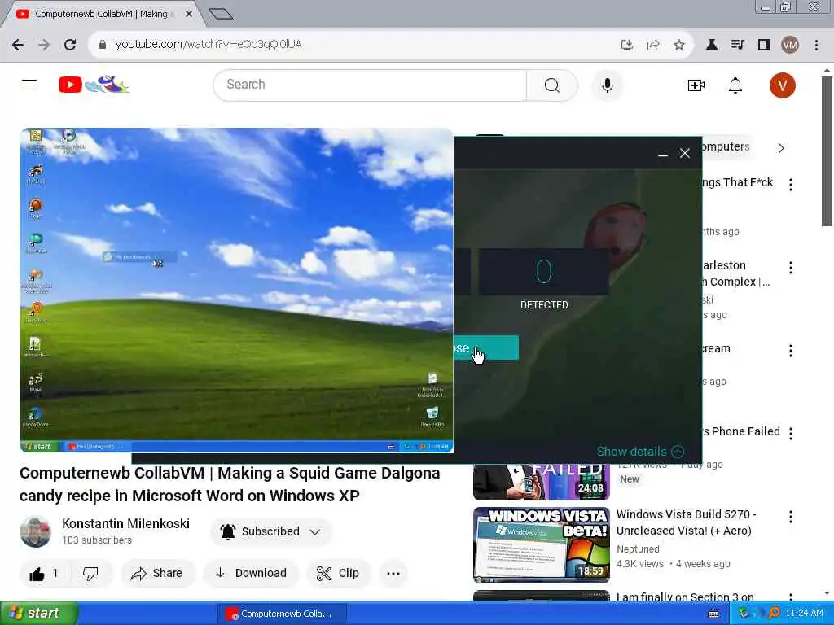
Task: Click the teal Close button in scan dialog
Action: pyautogui.click(x=486, y=347)
